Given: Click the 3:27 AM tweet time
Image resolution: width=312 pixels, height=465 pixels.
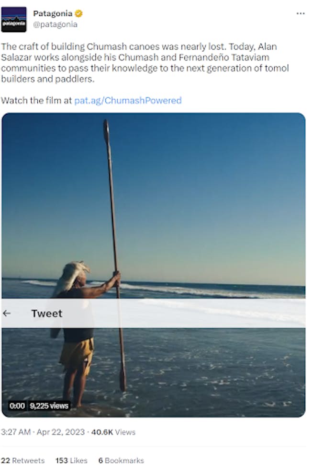Looking at the screenshot, I should [17, 432].
